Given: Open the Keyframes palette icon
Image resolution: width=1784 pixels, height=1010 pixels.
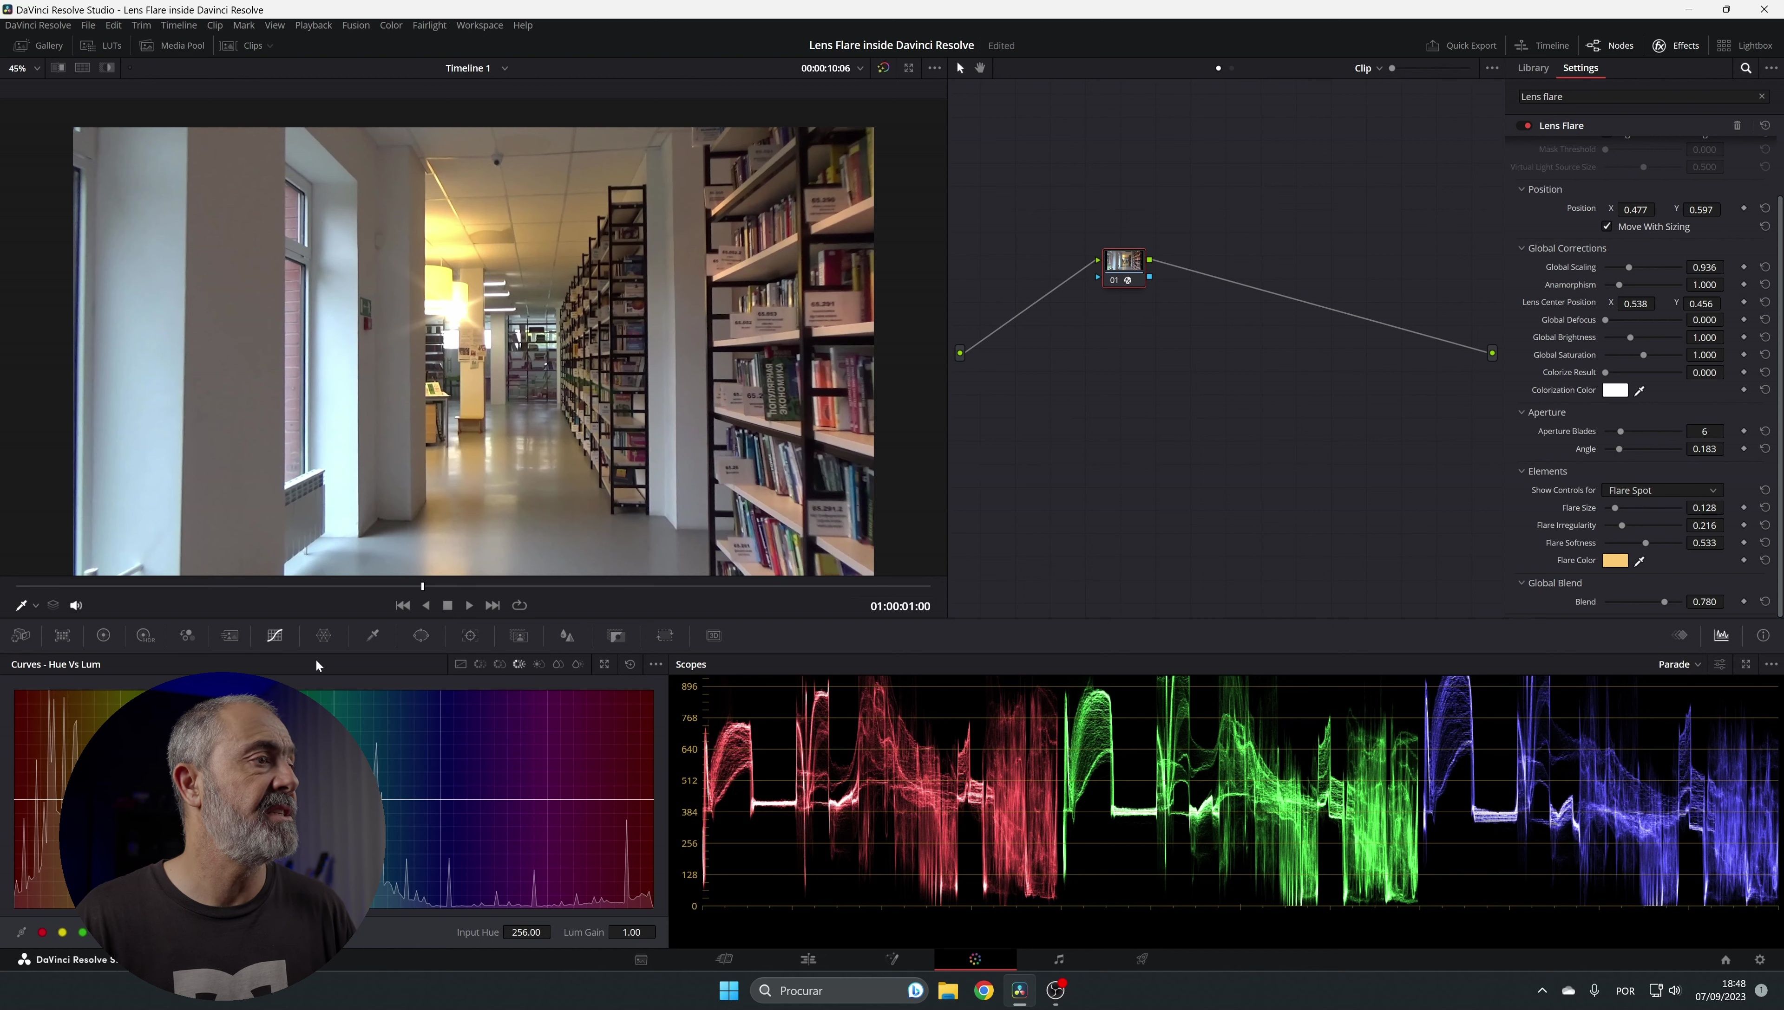Looking at the screenshot, I should click(x=1680, y=635).
